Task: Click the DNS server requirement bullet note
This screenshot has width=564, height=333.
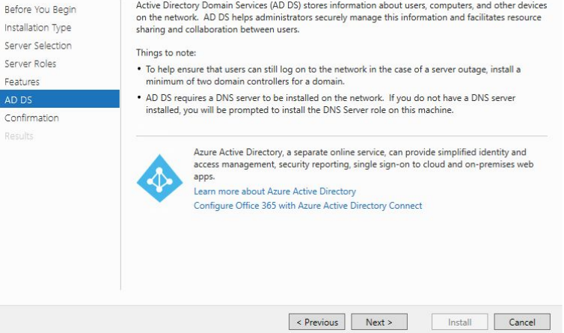Action: [x=329, y=104]
